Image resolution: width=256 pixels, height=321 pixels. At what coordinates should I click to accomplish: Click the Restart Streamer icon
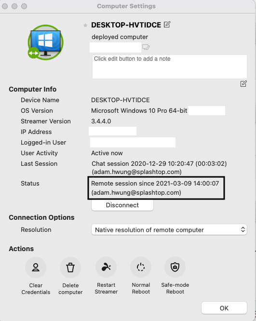coord(106,267)
